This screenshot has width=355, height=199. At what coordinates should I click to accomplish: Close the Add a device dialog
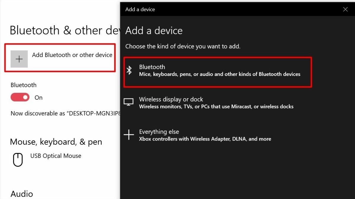coord(345,9)
